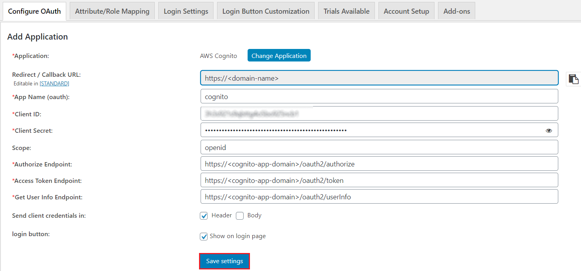Screen dimensions: 581x271
Task: Select the App Name (oauth) field
Action: click(x=379, y=96)
